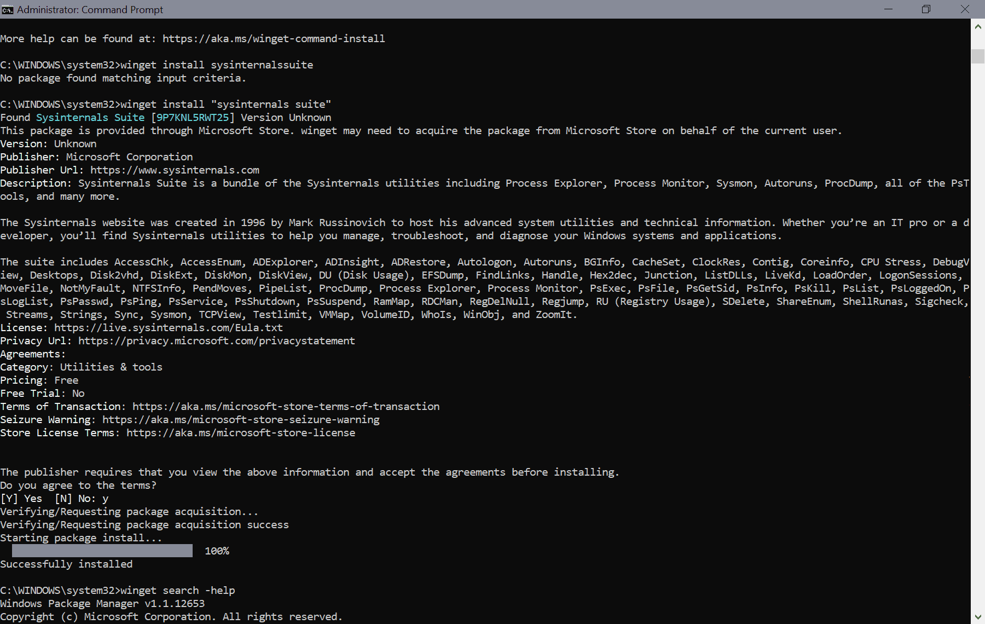Click 'Process Explorer' in the Description line

click(x=553, y=183)
